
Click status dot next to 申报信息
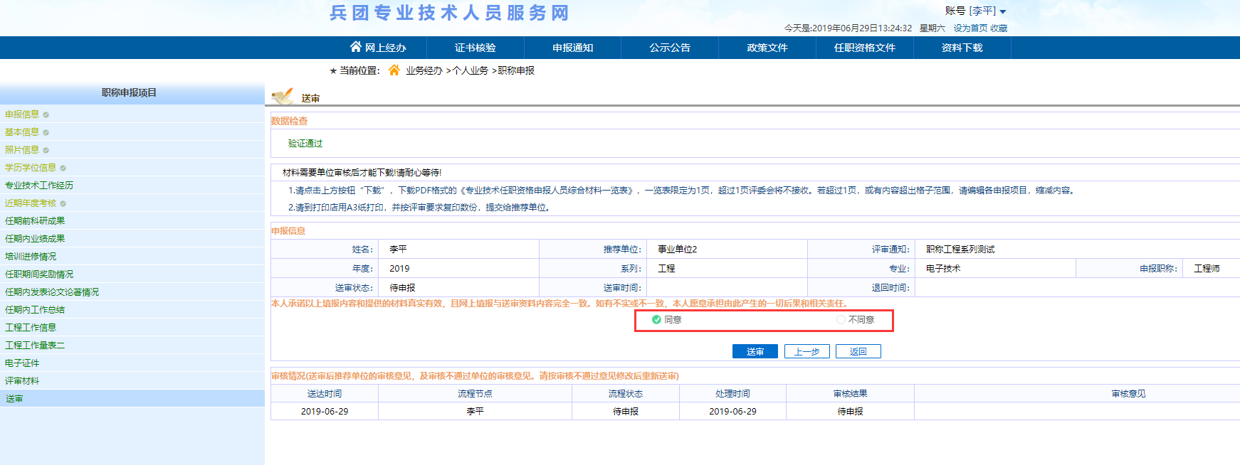[46, 114]
